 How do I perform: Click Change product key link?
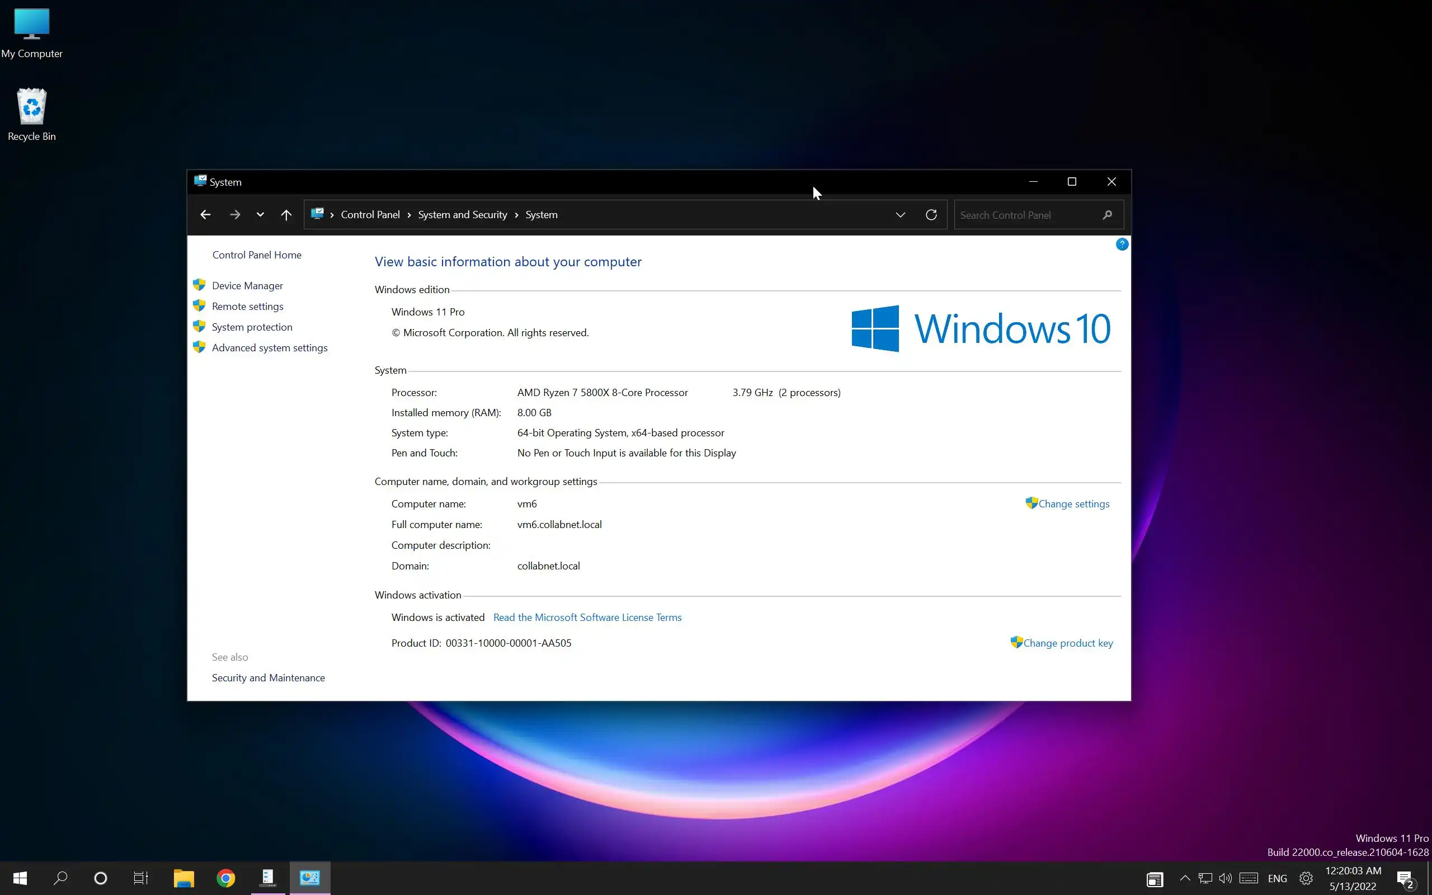click(x=1067, y=643)
